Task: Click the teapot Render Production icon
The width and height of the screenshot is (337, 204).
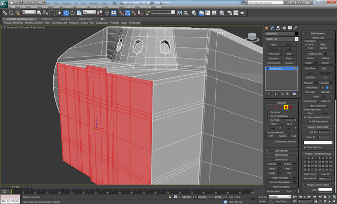Action: pyautogui.click(x=243, y=13)
